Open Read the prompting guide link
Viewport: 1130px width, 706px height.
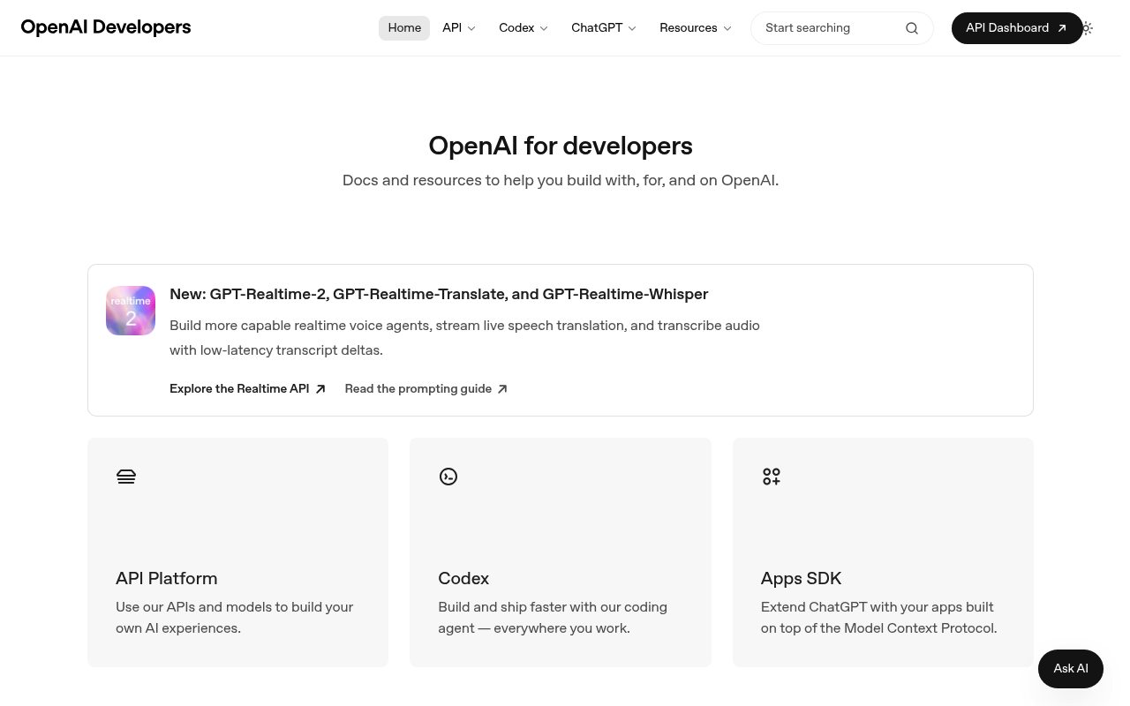tap(426, 389)
